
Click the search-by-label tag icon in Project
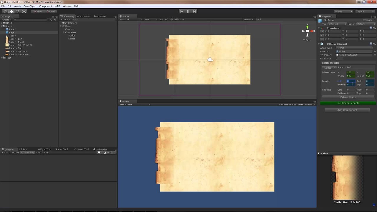(x=54, y=20)
